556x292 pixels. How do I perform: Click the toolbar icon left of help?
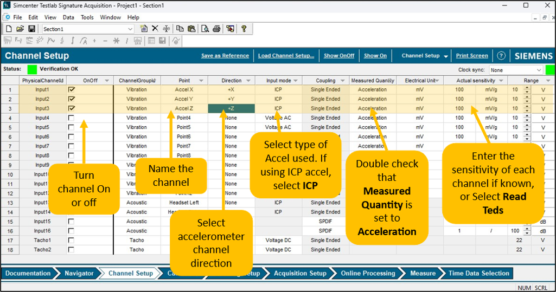pyautogui.click(x=230, y=29)
